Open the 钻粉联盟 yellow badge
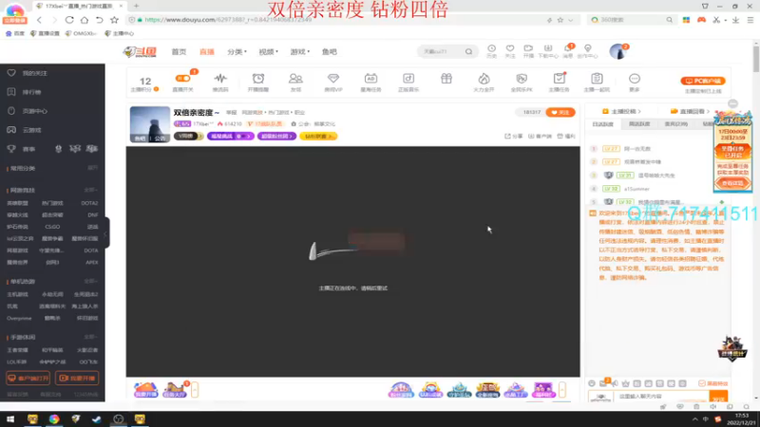760x427 pixels. (318, 136)
